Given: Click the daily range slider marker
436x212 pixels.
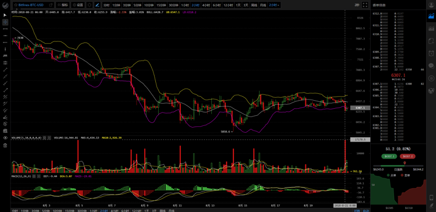Looking at the screenshot, I should [x=404, y=163].
